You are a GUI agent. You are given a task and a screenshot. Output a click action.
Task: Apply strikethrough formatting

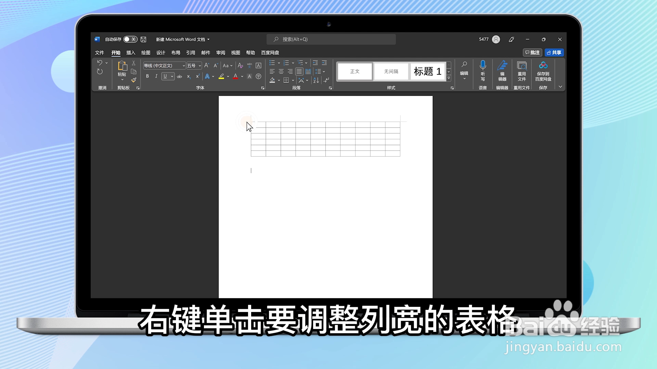coord(179,76)
